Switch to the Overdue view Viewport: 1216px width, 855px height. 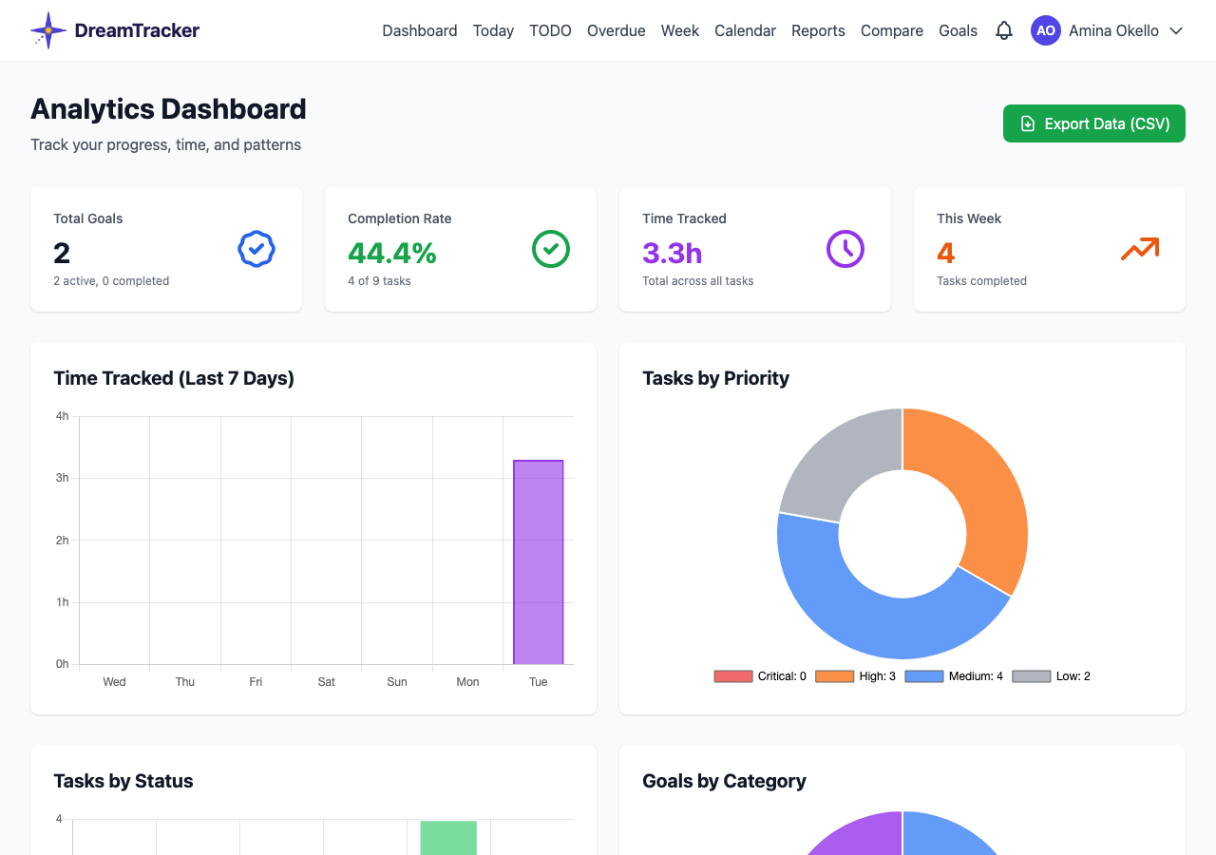[617, 30]
